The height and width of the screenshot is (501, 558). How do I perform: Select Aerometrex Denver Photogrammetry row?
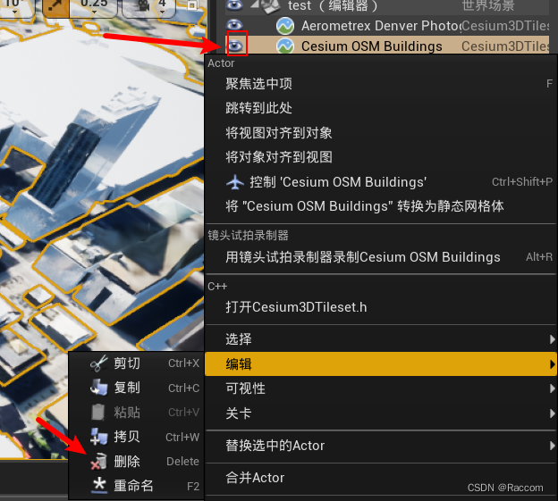point(387,25)
